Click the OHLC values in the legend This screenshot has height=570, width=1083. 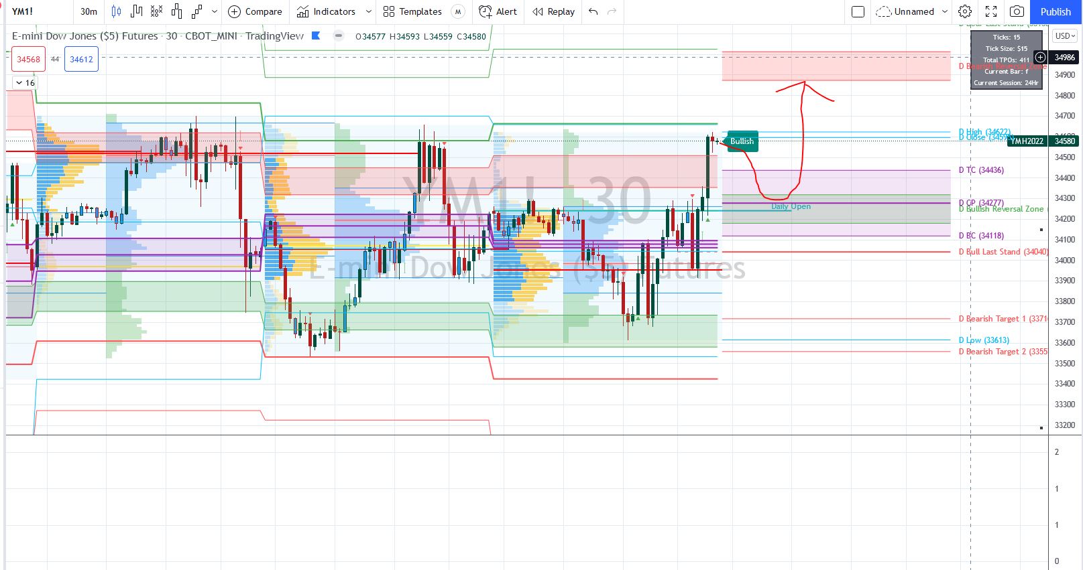pyautogui.click(x=420, y=36)
